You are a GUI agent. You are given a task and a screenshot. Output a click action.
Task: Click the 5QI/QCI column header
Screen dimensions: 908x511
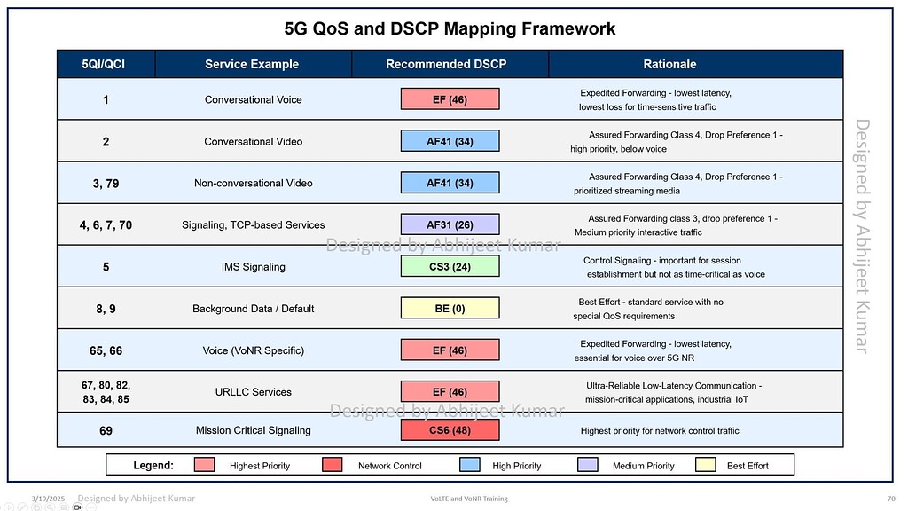(106, 64)
